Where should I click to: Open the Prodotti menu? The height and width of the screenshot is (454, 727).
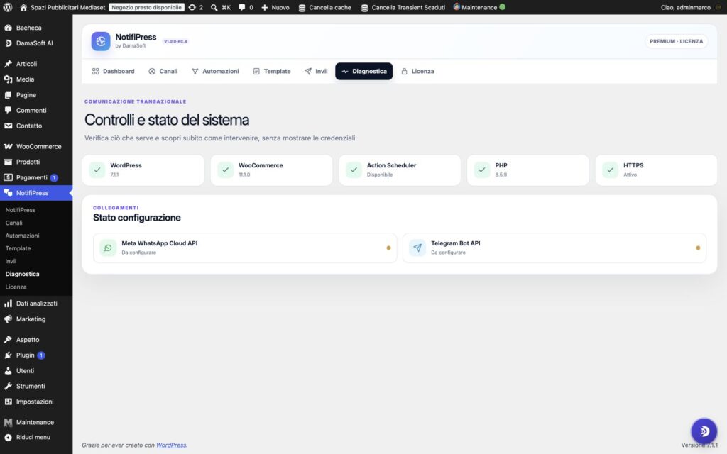(36, 162)
